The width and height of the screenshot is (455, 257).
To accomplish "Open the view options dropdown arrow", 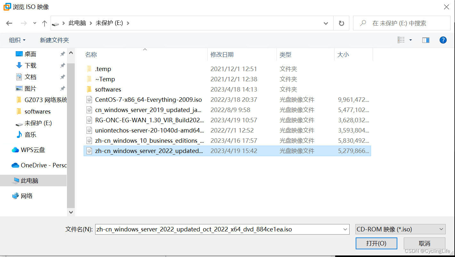I will pyautogui.click(x=410, y=40).
